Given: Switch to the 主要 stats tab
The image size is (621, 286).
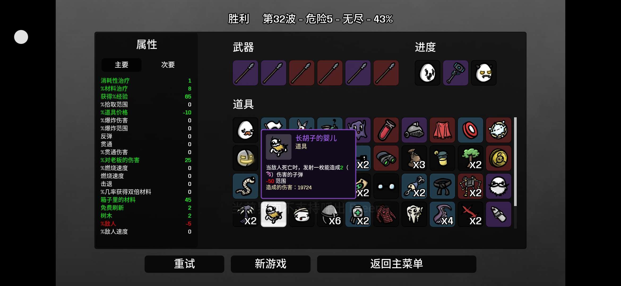Looking at the screenshot, I should coord(122,65).
